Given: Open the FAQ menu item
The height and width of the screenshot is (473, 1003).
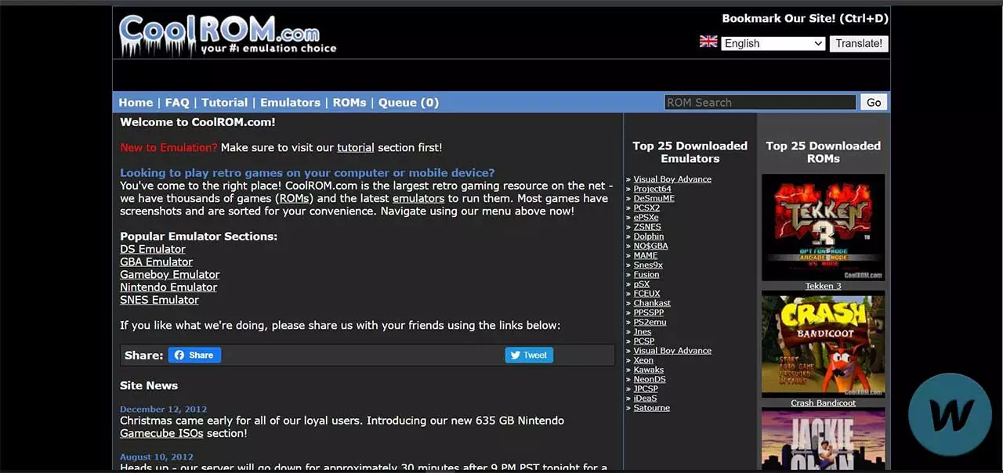Looking at the screenshot, I should (177, 103).
